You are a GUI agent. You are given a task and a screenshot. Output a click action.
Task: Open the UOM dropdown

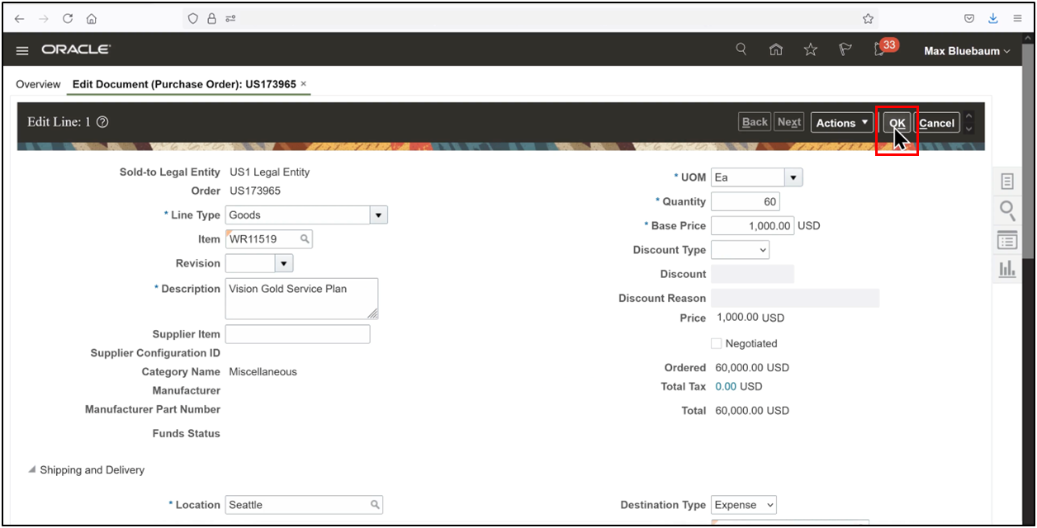click(x=792, y=177)
